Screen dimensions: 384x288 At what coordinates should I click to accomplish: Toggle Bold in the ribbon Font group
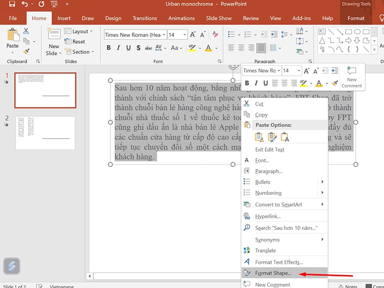pos(109,48)
